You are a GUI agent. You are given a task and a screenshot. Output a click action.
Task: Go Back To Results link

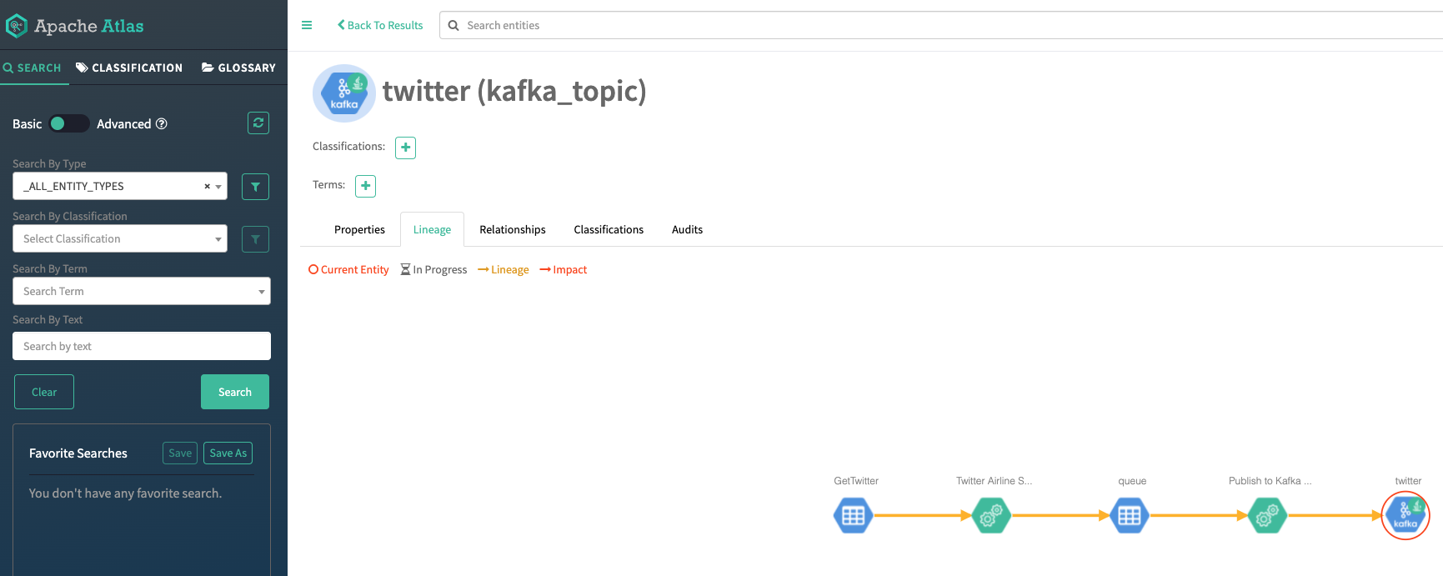coord(380,25)
